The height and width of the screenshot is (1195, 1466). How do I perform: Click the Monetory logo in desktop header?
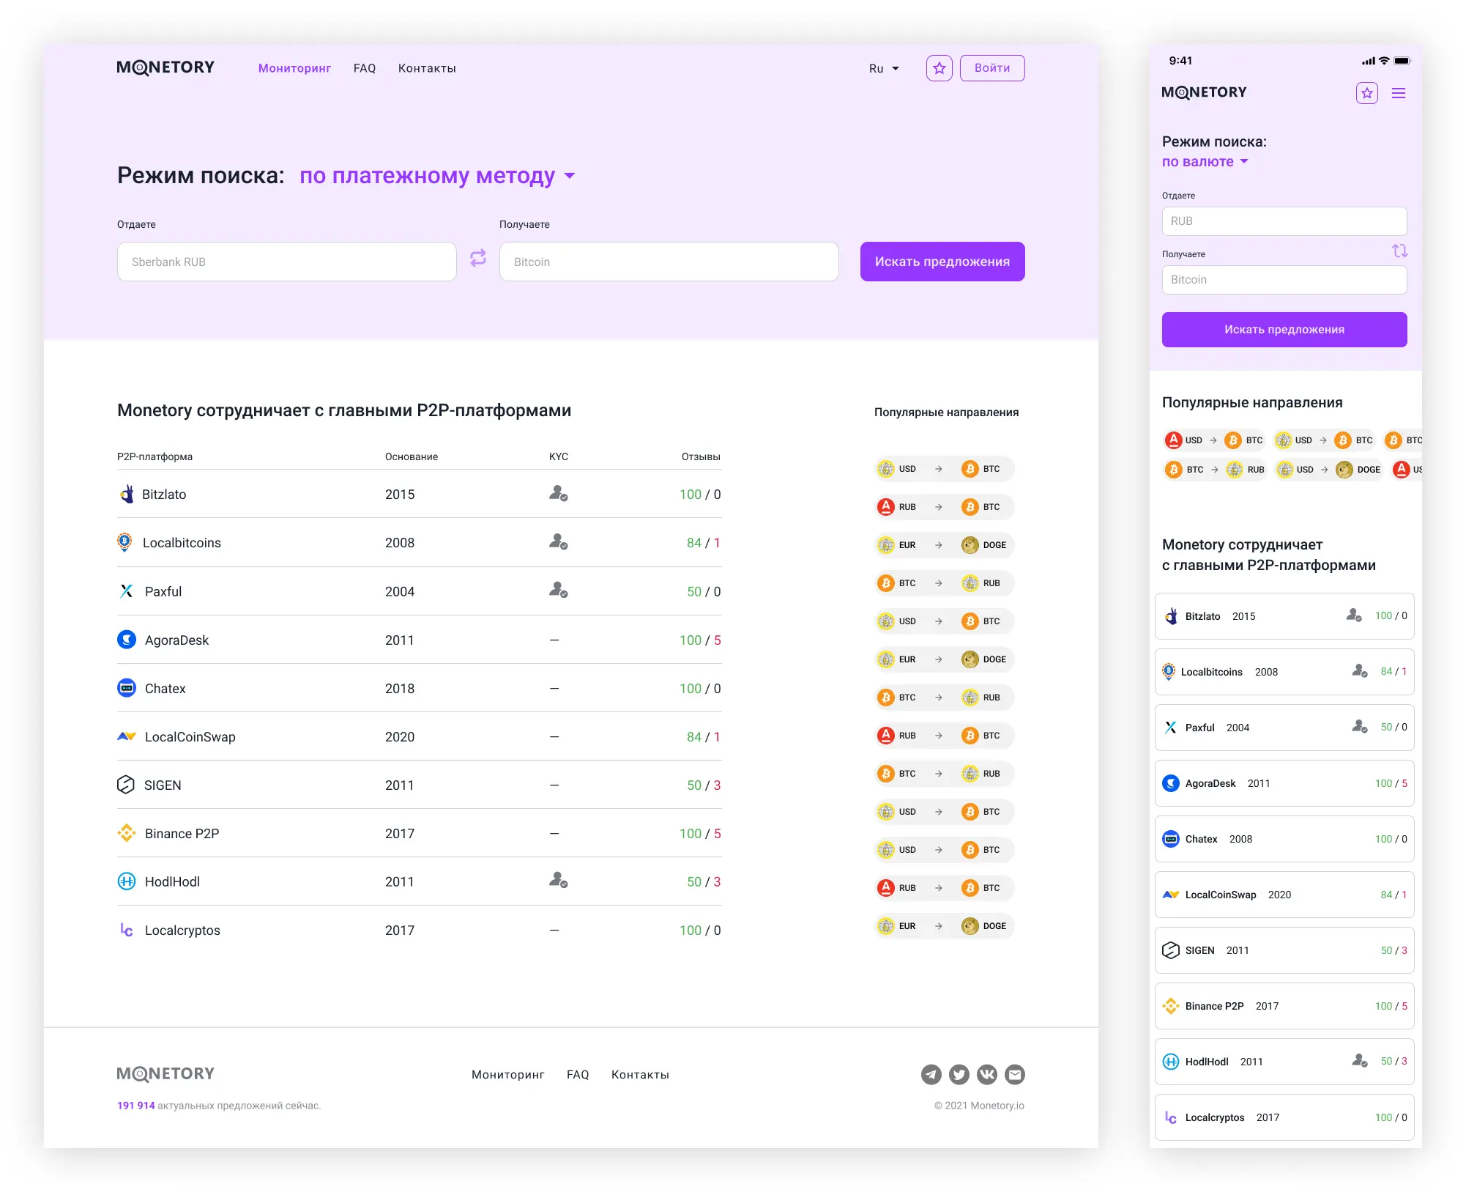pyautogui.click(x=165, y=67)
